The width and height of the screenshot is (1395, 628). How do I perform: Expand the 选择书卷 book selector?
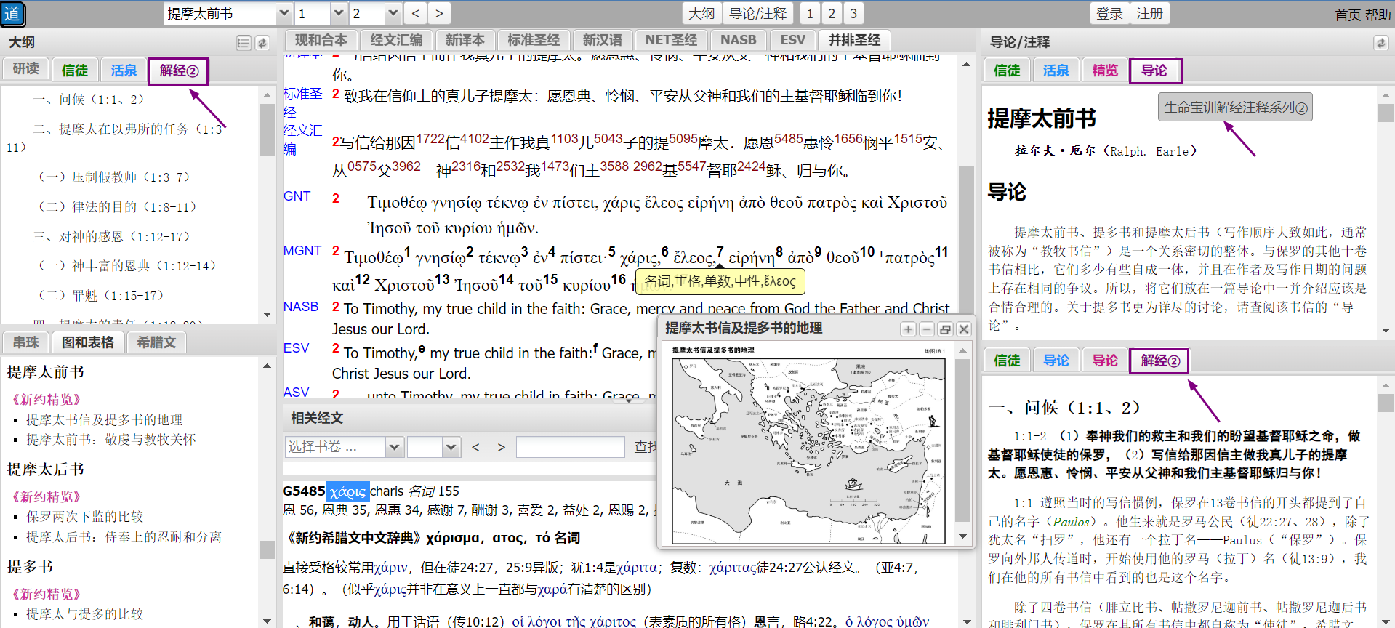point(394,447)
